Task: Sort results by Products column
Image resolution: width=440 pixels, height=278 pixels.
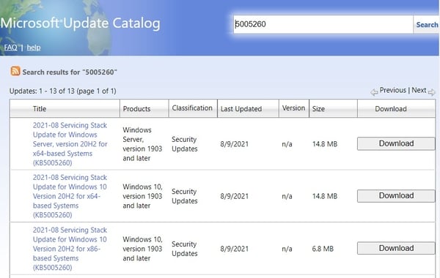Action: click(x=136, y=108)
